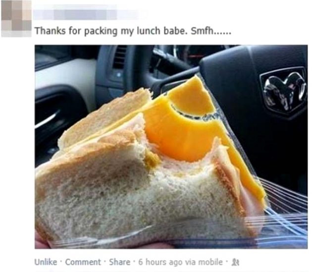Click the dashboard vent in the photo
This screenshot has height=272, width=312.
click(119, 58)
